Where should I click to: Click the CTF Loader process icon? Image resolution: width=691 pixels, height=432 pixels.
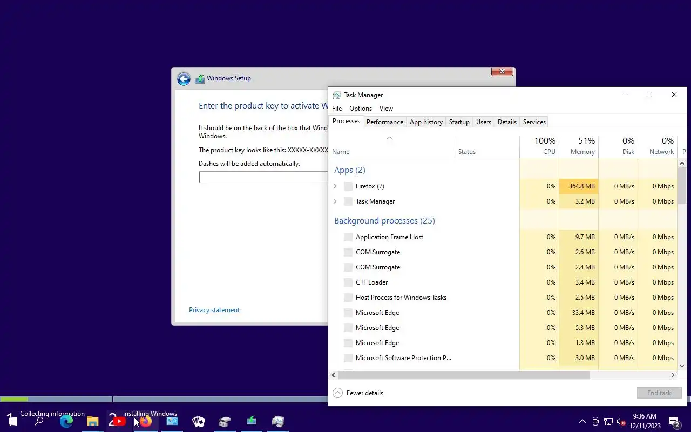[x=348, y=282]
